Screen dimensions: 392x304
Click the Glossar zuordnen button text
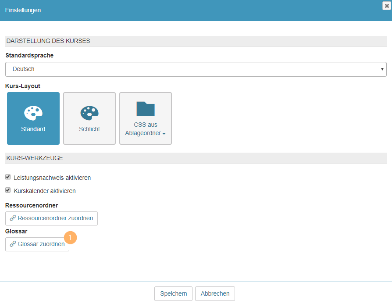41,244
